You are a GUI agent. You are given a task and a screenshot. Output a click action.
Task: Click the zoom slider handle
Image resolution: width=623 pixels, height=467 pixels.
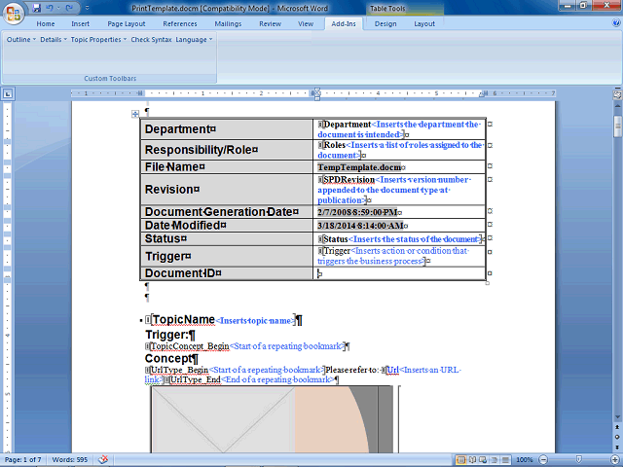click(579, 460)
